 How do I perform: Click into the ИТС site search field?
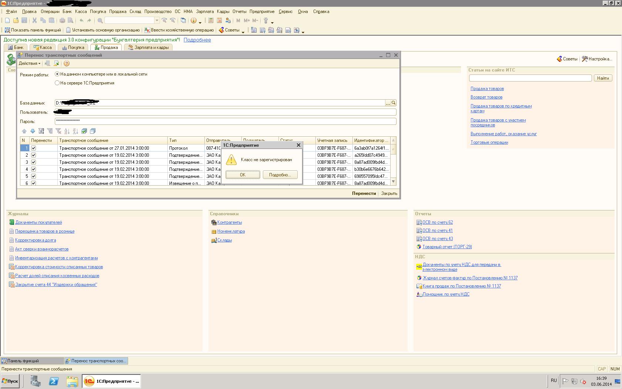(531, 78)
